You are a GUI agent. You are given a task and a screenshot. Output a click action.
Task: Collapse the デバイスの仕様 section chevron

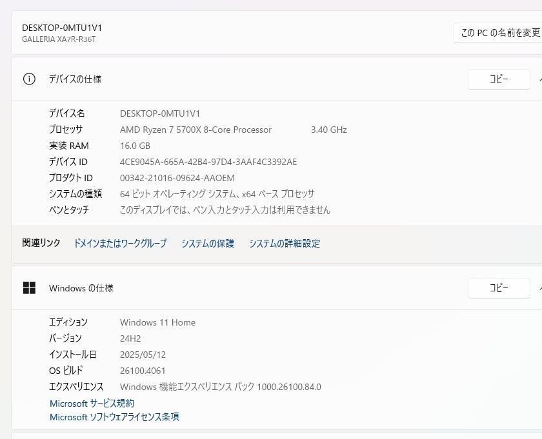(540, 79)
